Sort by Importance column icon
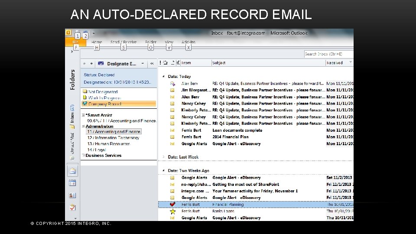This screenshot has height=234, width=416. pyautogui.click(x=160, y=62)
